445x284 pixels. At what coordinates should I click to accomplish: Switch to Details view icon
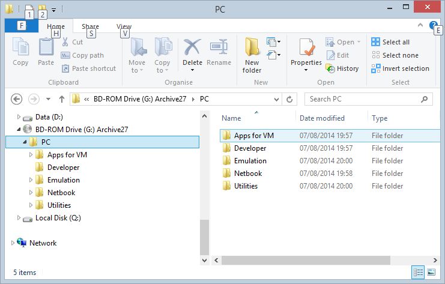(418, 273)
